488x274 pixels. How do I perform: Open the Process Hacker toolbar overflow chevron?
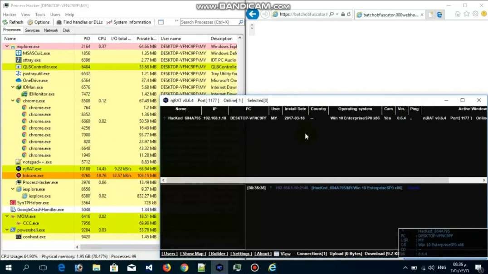176,21
